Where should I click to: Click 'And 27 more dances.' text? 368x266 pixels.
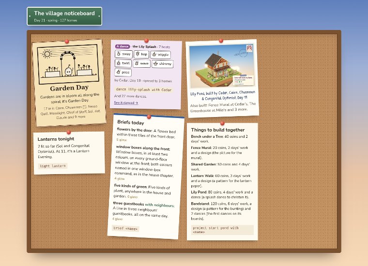pos(130,96)
